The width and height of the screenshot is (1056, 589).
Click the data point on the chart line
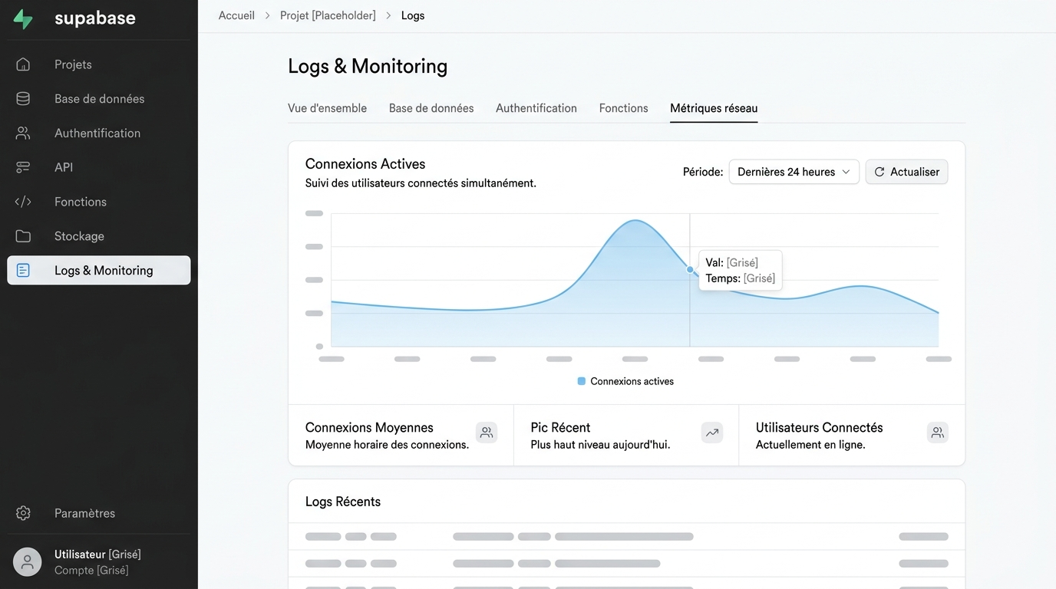[x=690, y=269]
